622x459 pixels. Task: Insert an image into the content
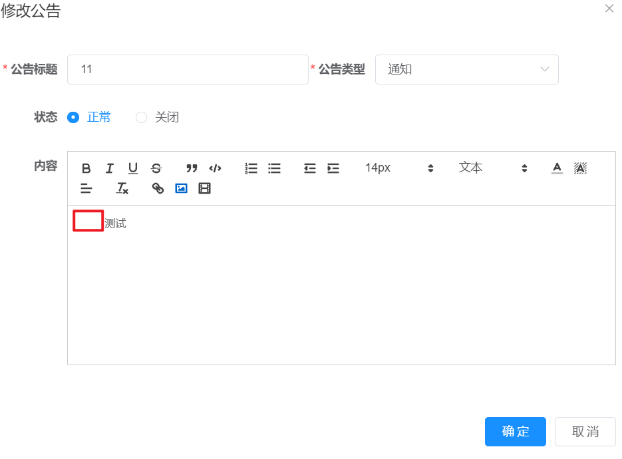pyautogui.click(x=182, y=188)
